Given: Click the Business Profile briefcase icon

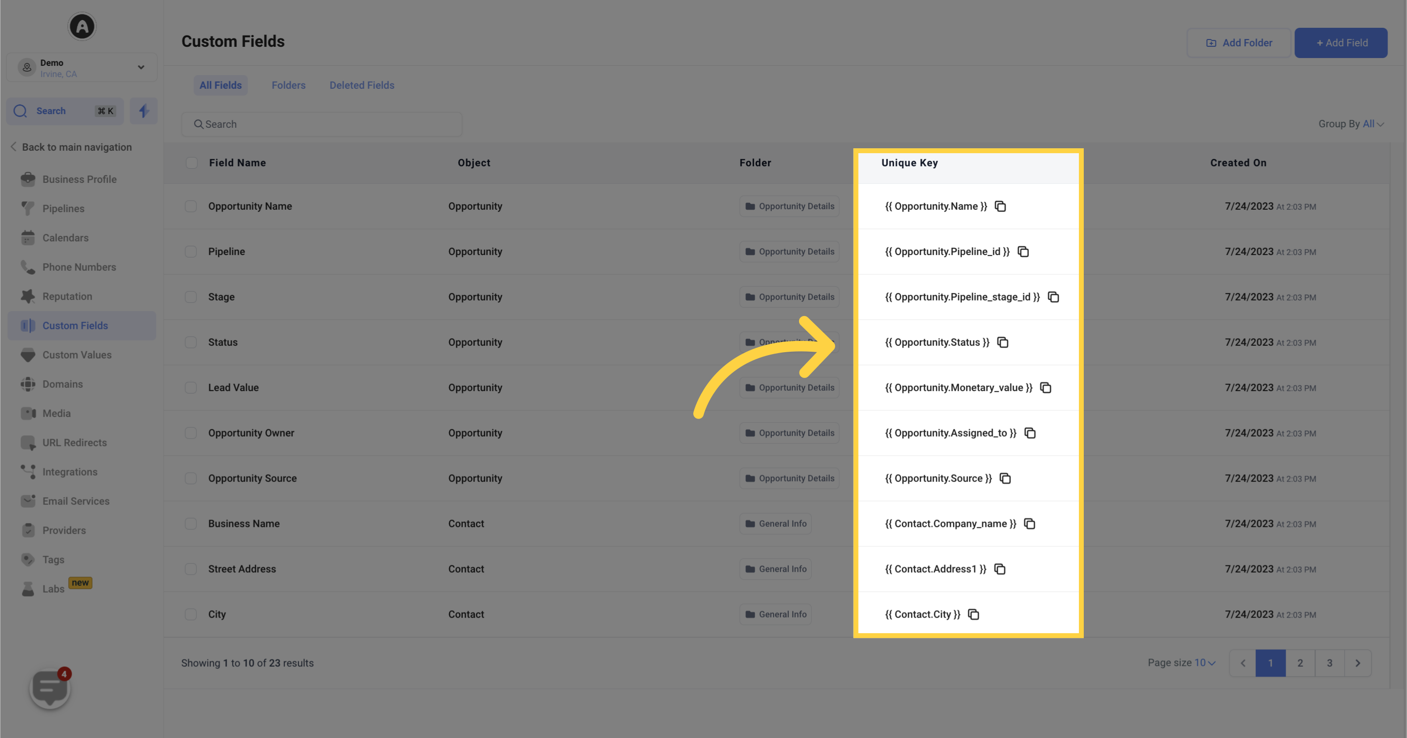Looking at the screenshot, I should coord(28,180).
